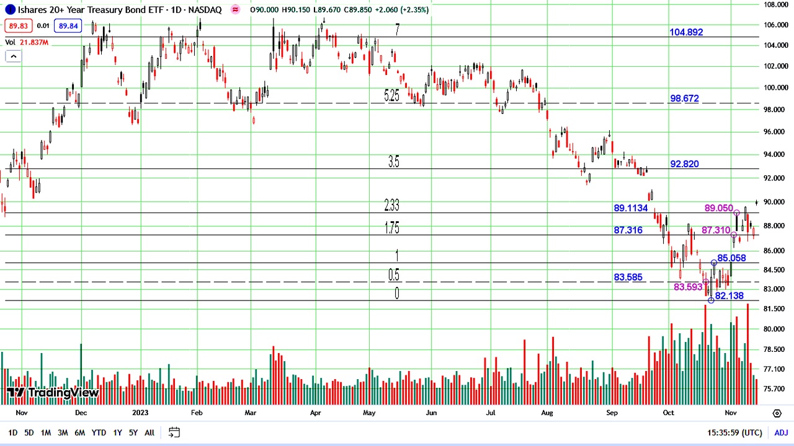The height and width of the screenshot is (446, 794).
Task: Click the 3.5 Fibonacci level label
Action: click(394, 162)
